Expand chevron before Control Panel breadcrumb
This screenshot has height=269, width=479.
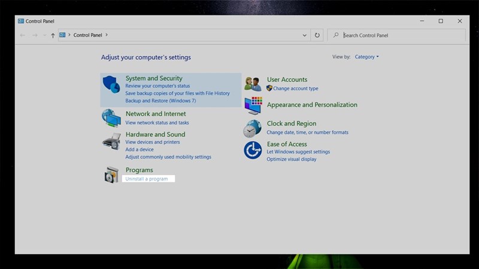pyautogui.click(x=69, y=35)
